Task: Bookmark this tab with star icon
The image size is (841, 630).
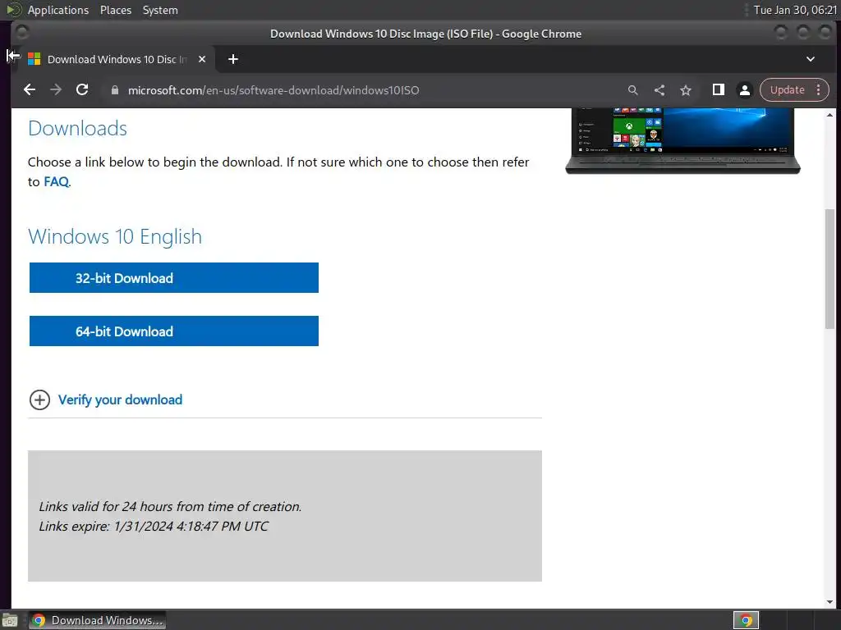Action: (686, 90)
